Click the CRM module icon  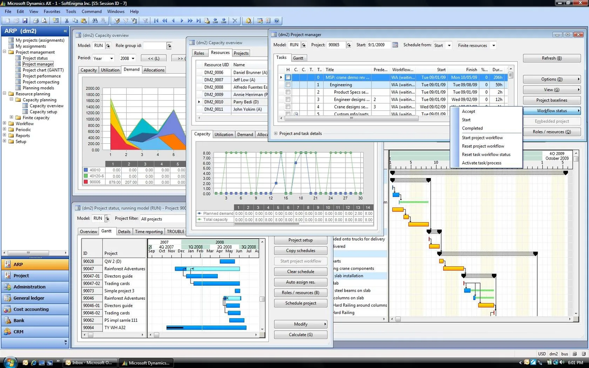click(x=7, y=332)
